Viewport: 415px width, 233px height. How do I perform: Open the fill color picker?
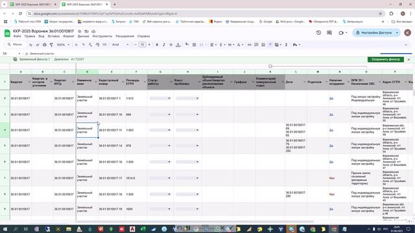coord(187,45)
